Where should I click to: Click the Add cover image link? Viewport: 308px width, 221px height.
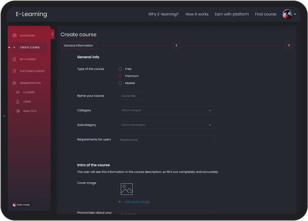point(137,202)
